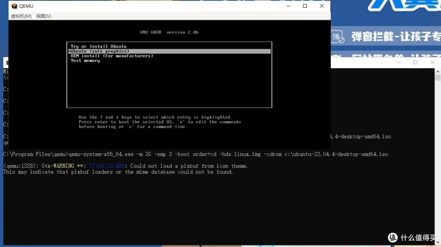Click 'This may indicate that pixbuf loaders' line

[118, 172]
